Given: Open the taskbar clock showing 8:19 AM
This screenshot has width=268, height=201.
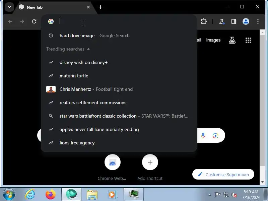Looking at the screenshot, I should (x=251, y=195).
